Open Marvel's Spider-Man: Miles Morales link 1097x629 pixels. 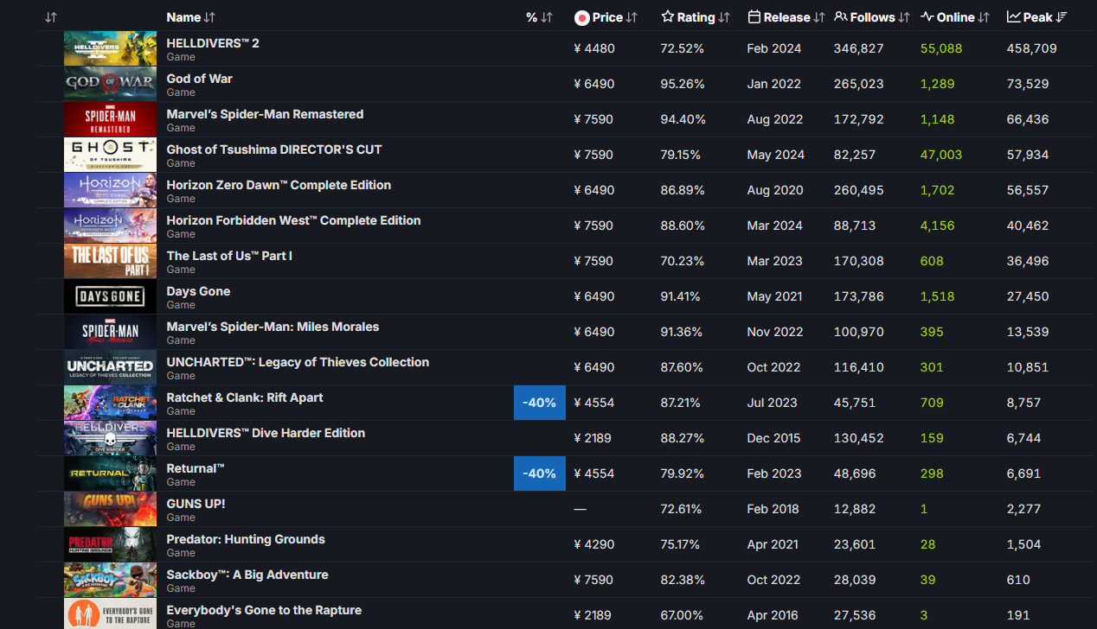[x=273, y=327]
